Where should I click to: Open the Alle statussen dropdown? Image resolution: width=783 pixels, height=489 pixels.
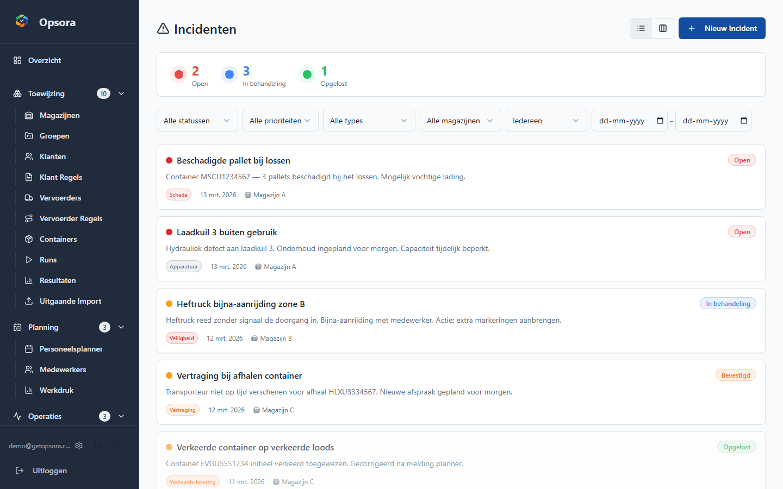(197, 121)
